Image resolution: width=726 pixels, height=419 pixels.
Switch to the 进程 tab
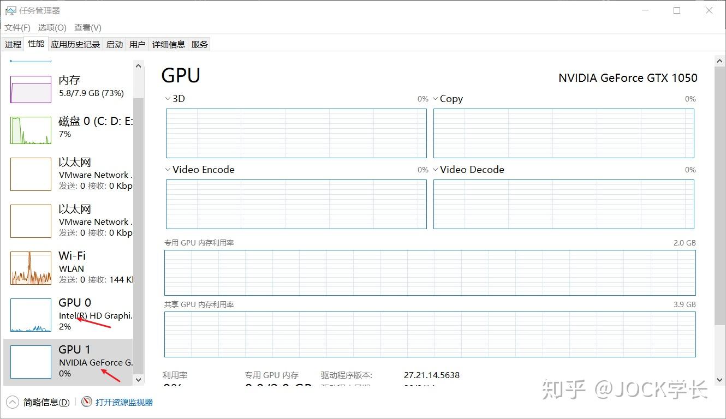(13, 44)
